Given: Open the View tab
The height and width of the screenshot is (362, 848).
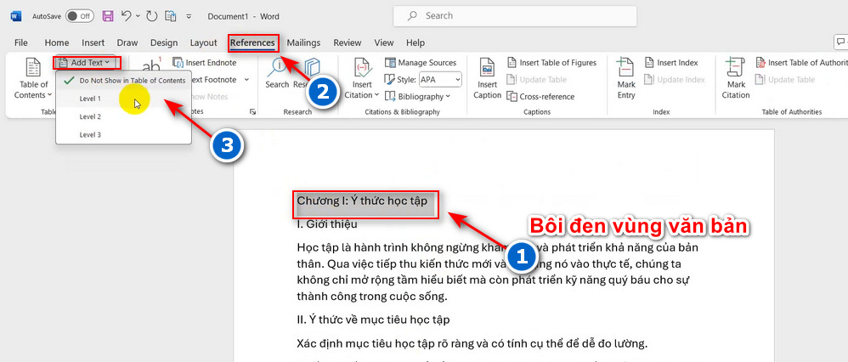Looking at the screenshot, I should pyautogui.click(x=384, y=42).
